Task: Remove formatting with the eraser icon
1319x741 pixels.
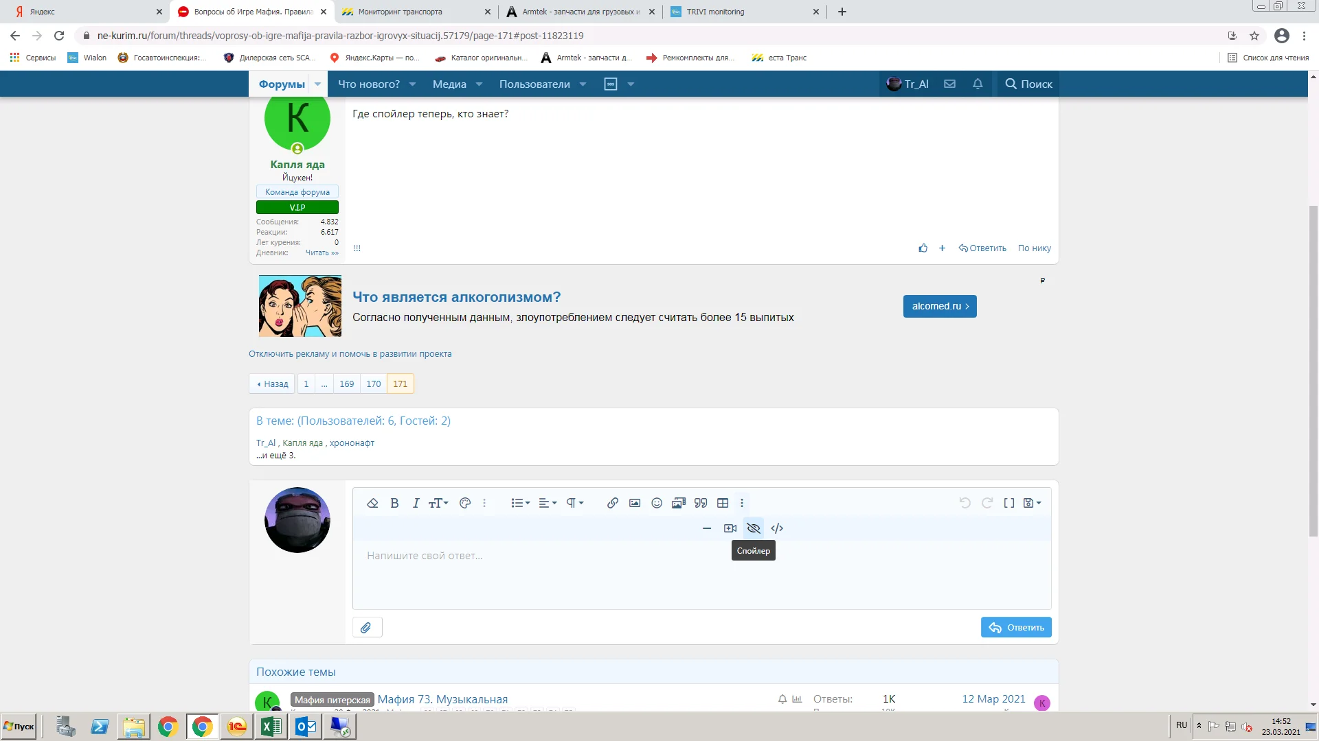Action: tap(372, 502)
